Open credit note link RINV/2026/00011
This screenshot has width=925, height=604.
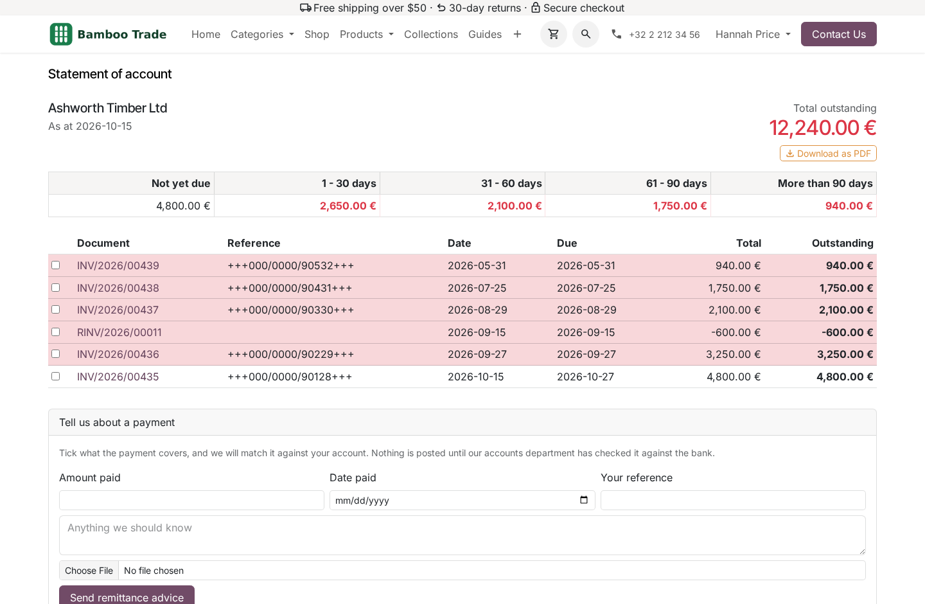coord(119,332)
